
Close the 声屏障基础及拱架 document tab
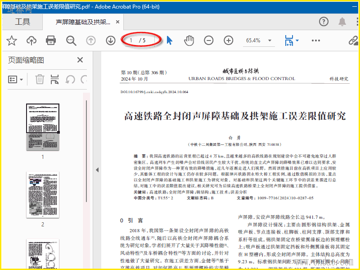[x=117, y=22]
